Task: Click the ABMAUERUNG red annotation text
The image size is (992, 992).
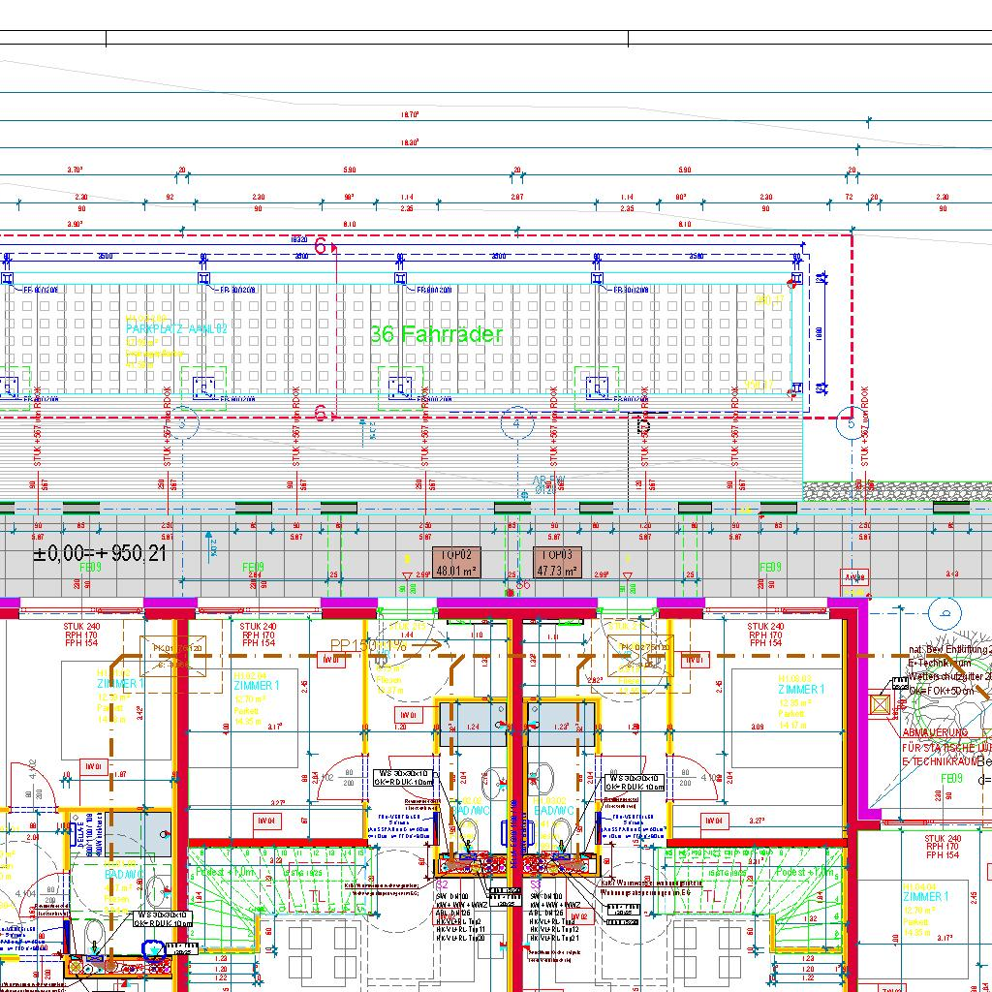Action: coord(934,733)
